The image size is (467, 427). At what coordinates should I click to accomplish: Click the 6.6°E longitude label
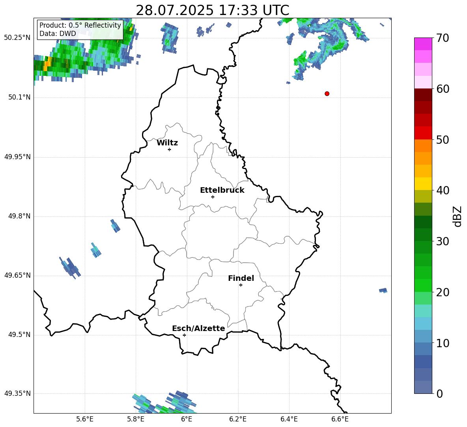click(340, 419)
